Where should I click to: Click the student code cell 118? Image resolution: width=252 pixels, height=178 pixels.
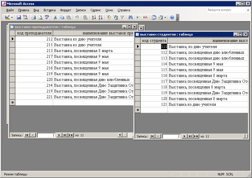coord(154,87)
